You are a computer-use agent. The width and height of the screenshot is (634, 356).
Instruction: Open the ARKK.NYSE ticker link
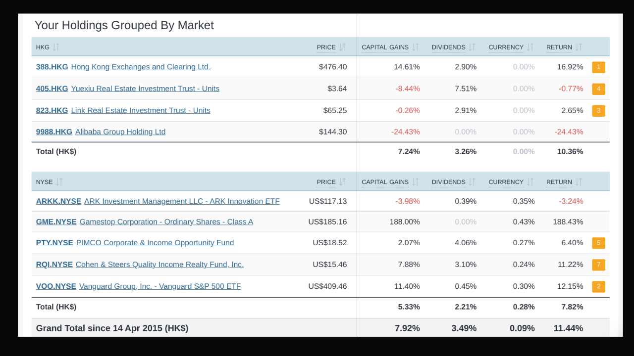click(58, 201)
